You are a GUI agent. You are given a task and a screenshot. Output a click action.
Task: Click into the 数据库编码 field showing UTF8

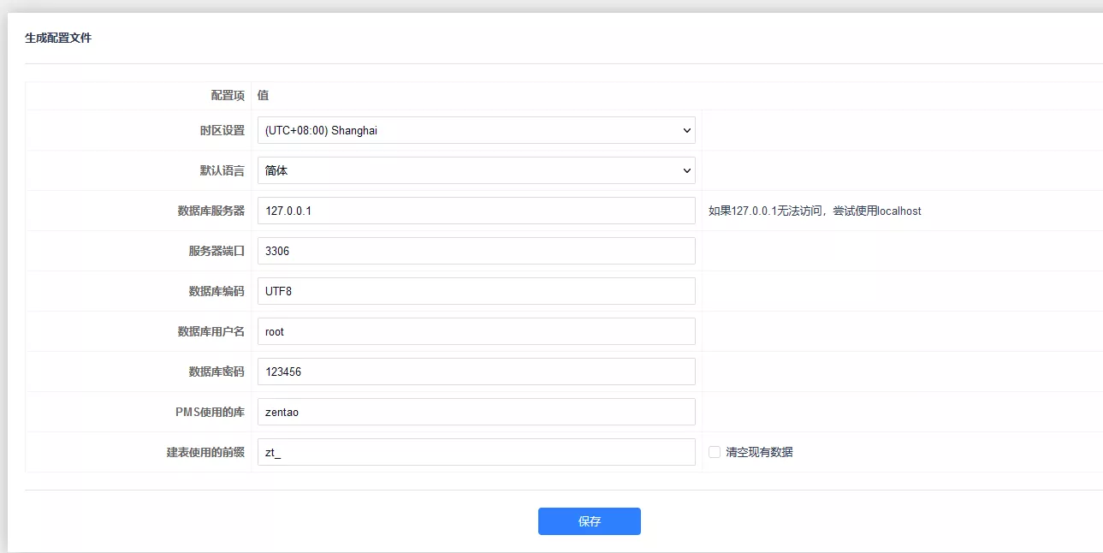point(476,291)
